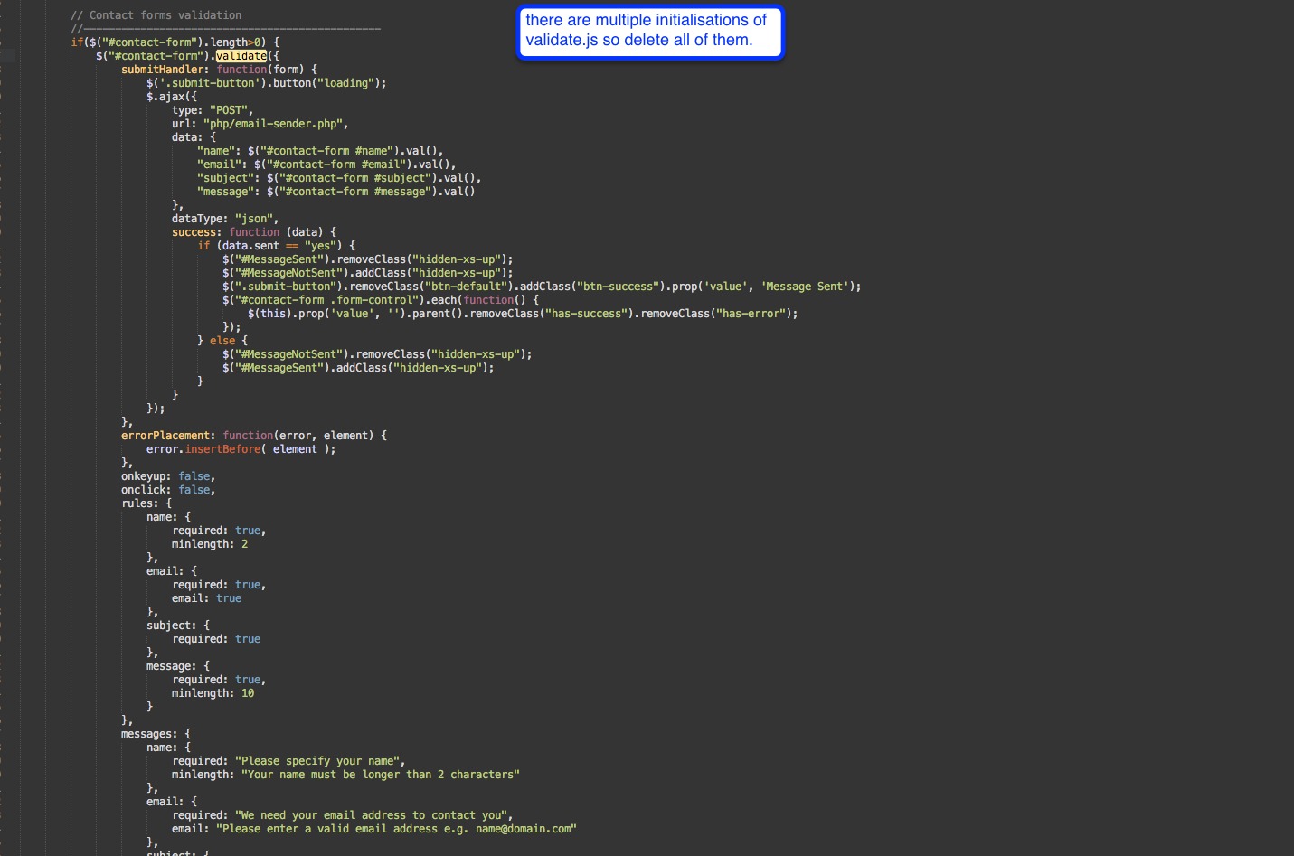The image size is (1294, 856).
Task: Click the messages key near the bottom
Action: (x=148, y=734)
